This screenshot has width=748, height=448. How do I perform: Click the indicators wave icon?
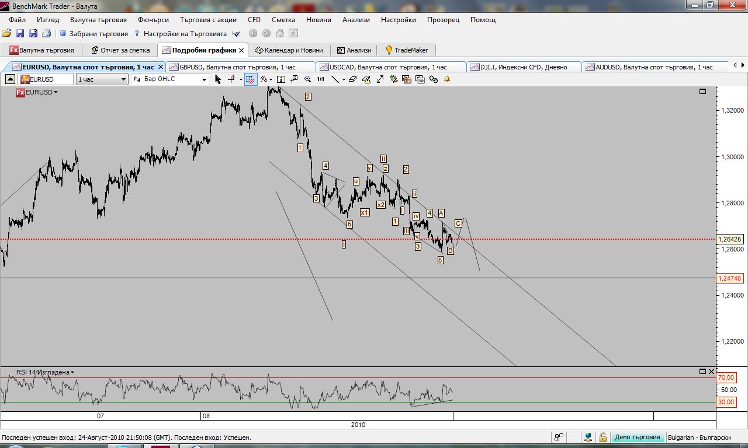click(x=265, y=79)
